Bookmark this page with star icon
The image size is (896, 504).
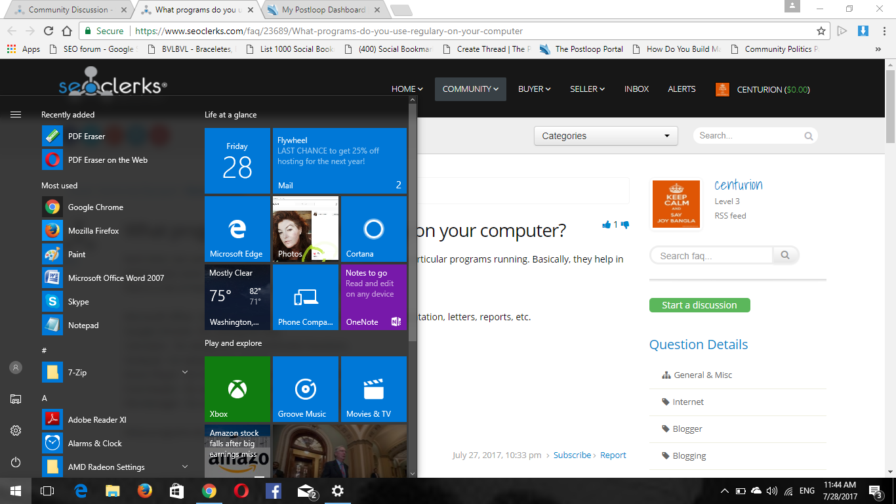(821, 31)
